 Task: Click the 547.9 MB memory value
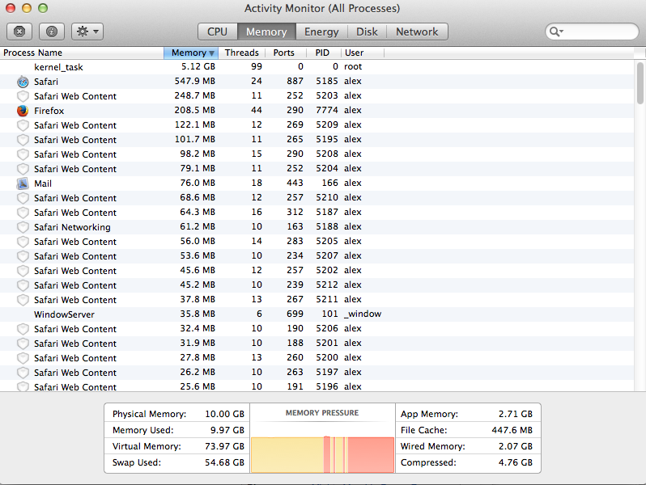(195, 81)
